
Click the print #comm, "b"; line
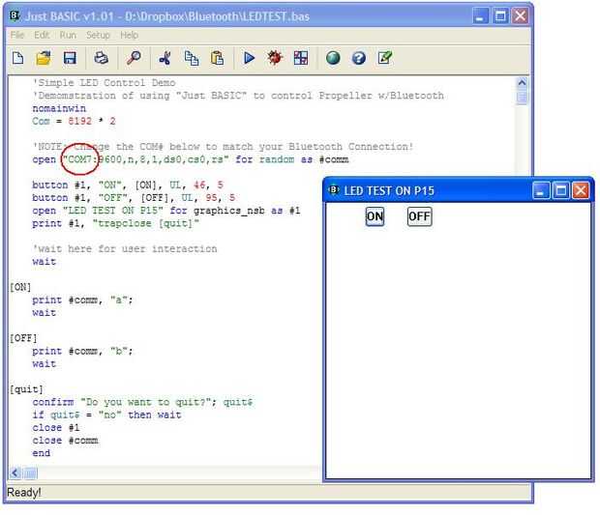(x=82, y=351)
